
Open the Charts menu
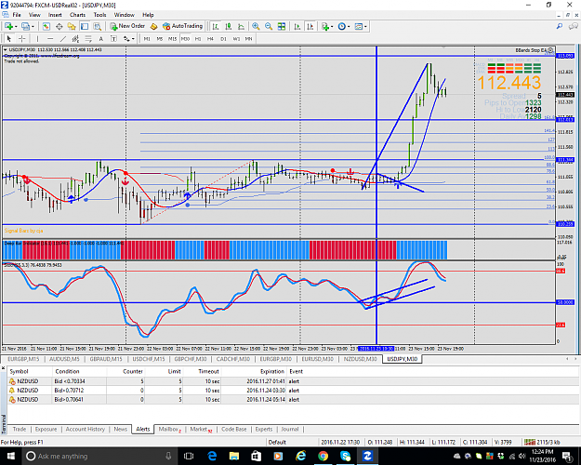[77, 15]
